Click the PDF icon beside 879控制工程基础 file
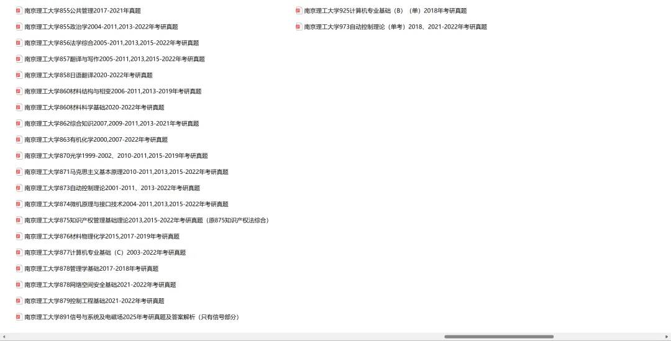 click(19, 301)
